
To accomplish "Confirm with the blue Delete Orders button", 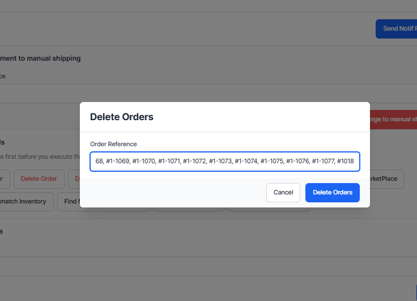I will [x=333, y=193].
